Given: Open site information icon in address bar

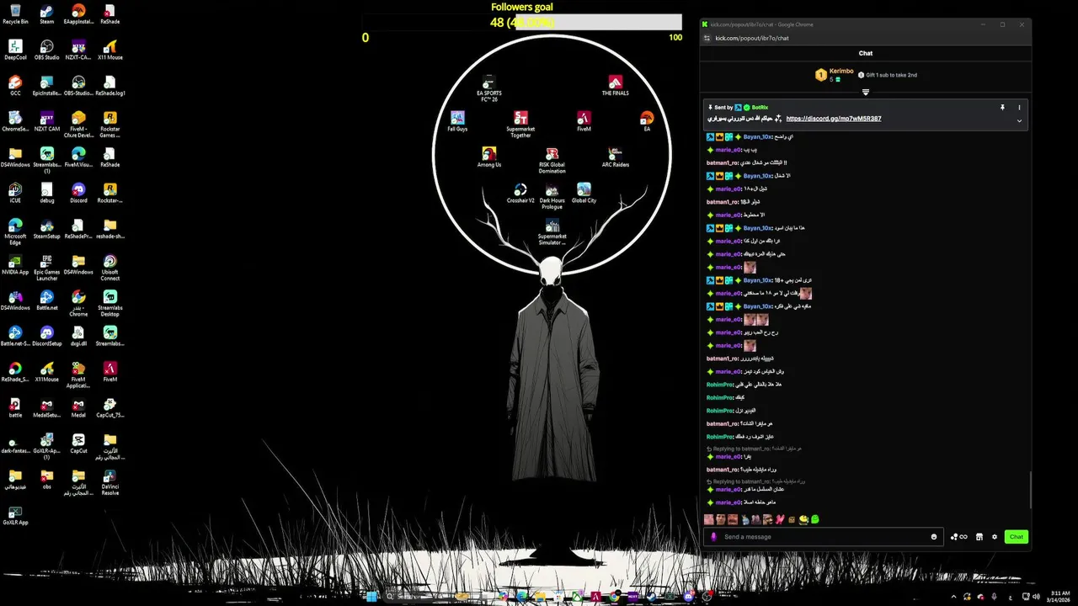Looking at the screenshot, I should (x=706, y=38).
